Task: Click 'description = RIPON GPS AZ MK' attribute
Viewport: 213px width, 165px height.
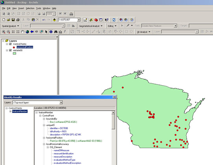Action: pyautogui.click(x=65, y=135)
